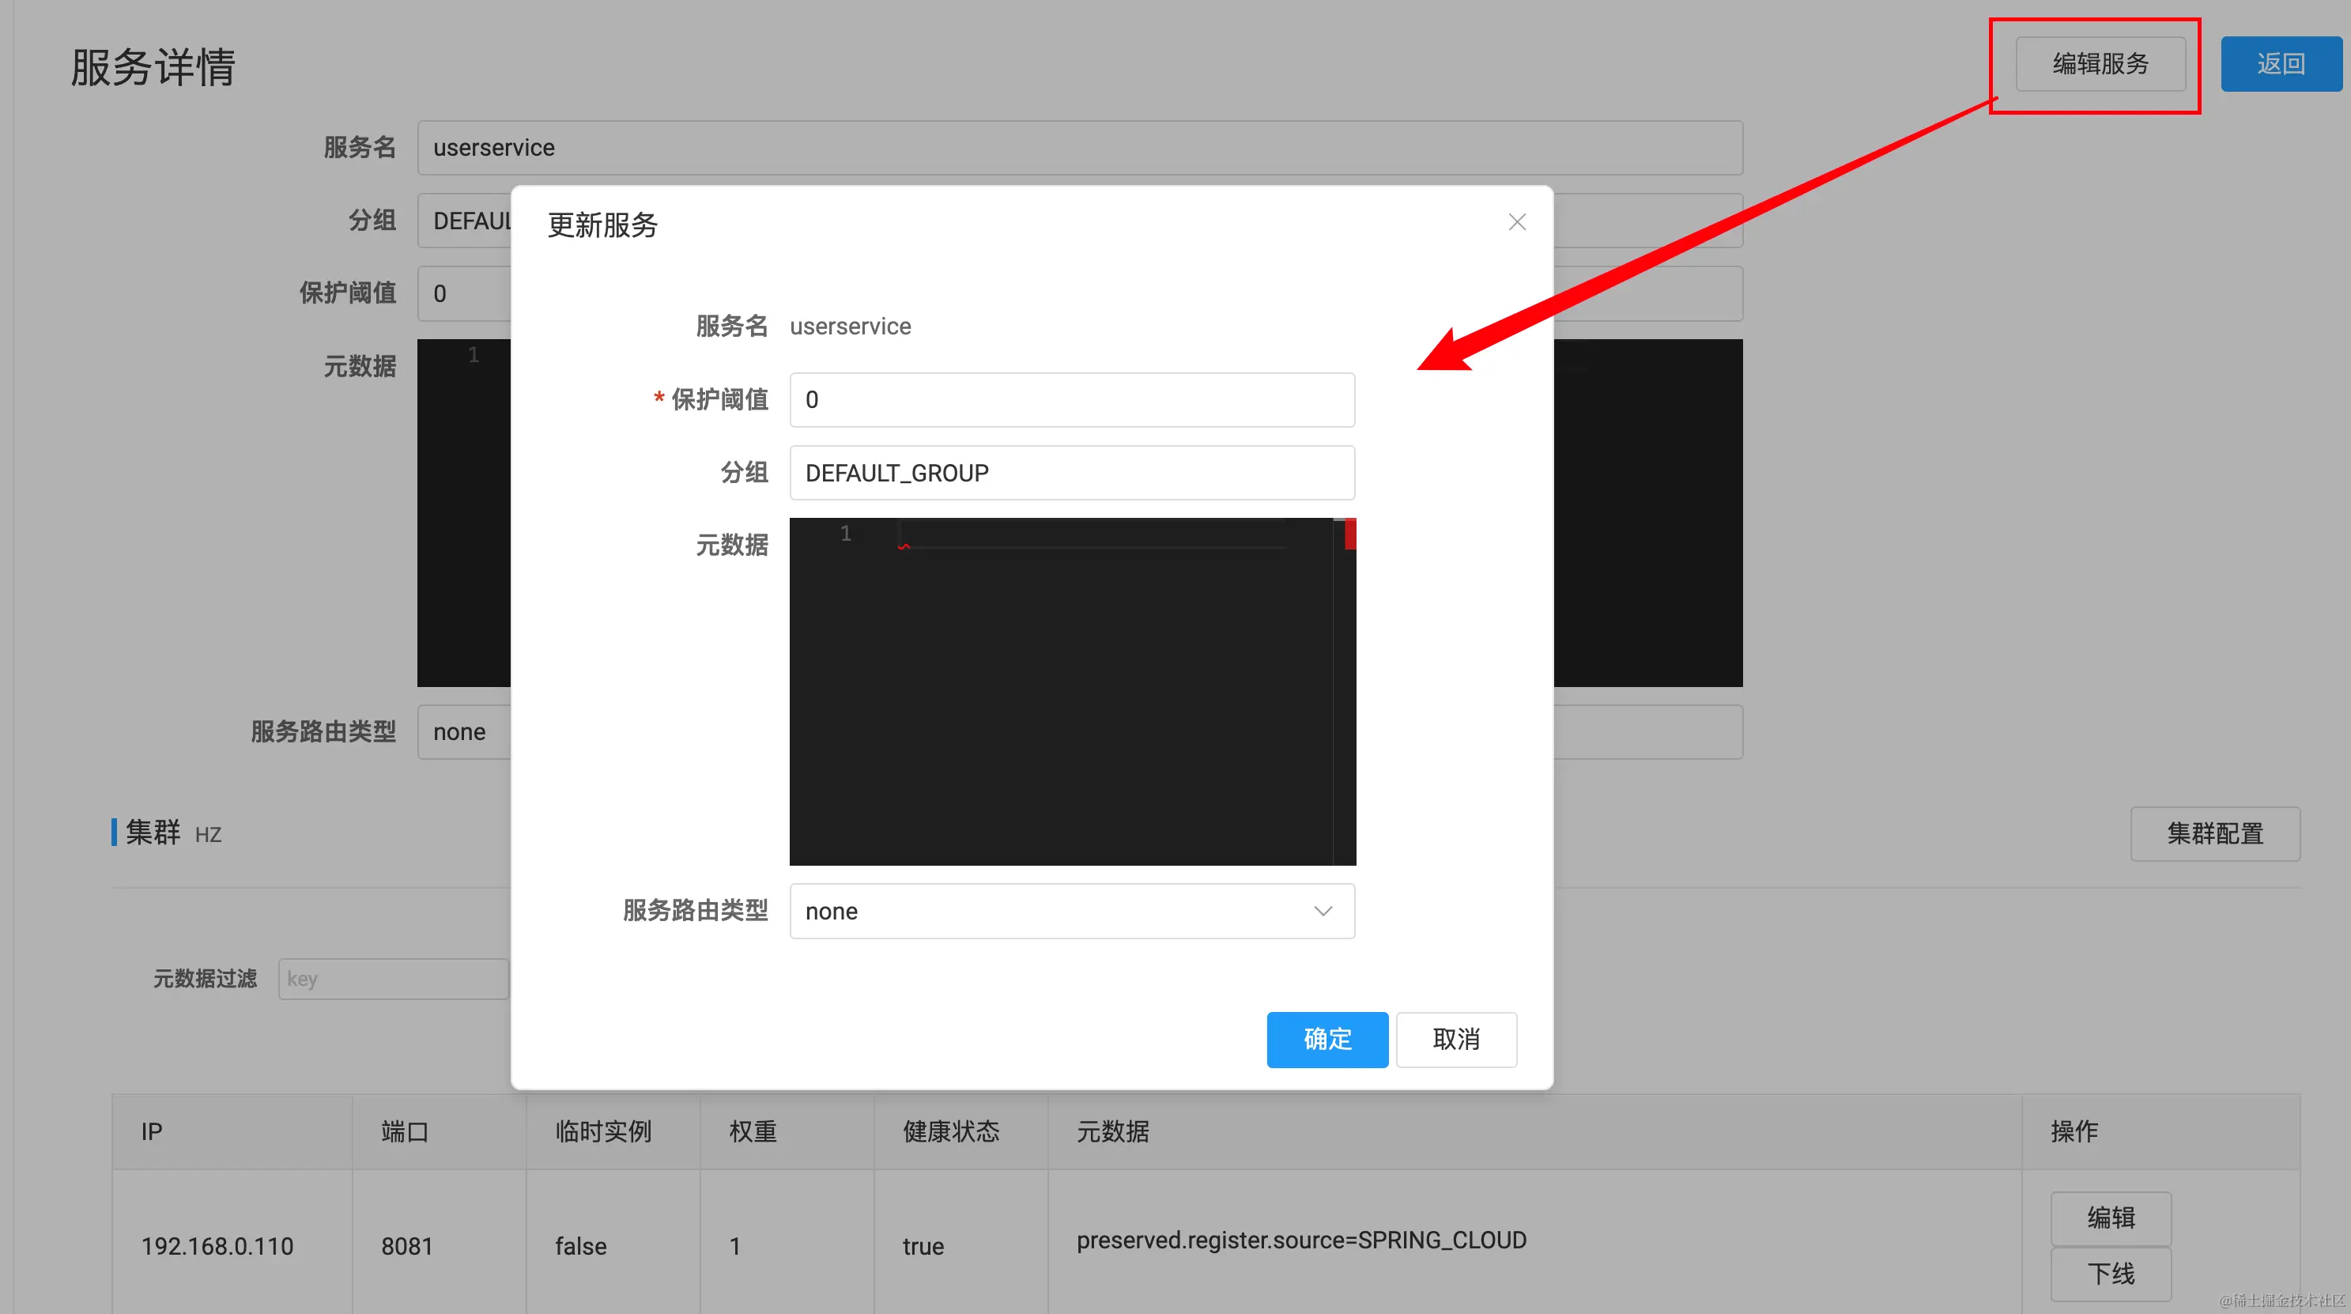The width and height of the screenshot is (2351, 1314).
Task: Click 取消 to cancel the dialog
Action: point(1455,1040)
